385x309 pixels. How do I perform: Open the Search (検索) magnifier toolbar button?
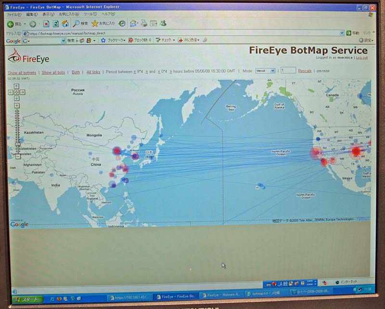click(x=80, y=24)
